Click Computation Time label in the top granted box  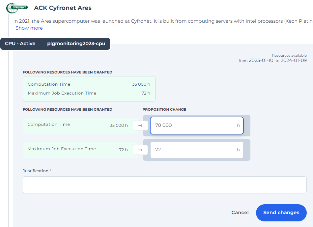(x=49, y=84)
